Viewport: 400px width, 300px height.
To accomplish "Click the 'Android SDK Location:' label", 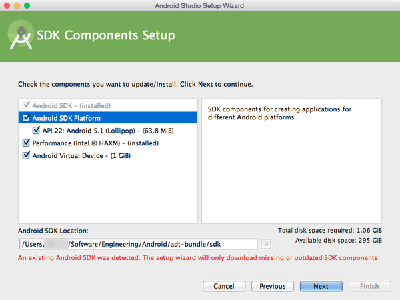I will pyautogui.click(x=53, y=231).
